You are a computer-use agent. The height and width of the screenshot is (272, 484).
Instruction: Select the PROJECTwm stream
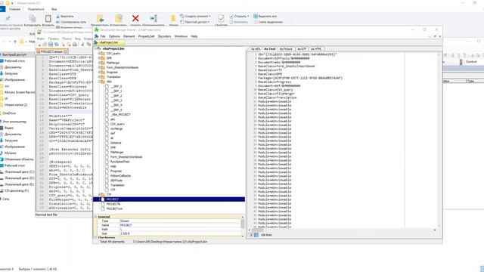(x=114, y=209)
